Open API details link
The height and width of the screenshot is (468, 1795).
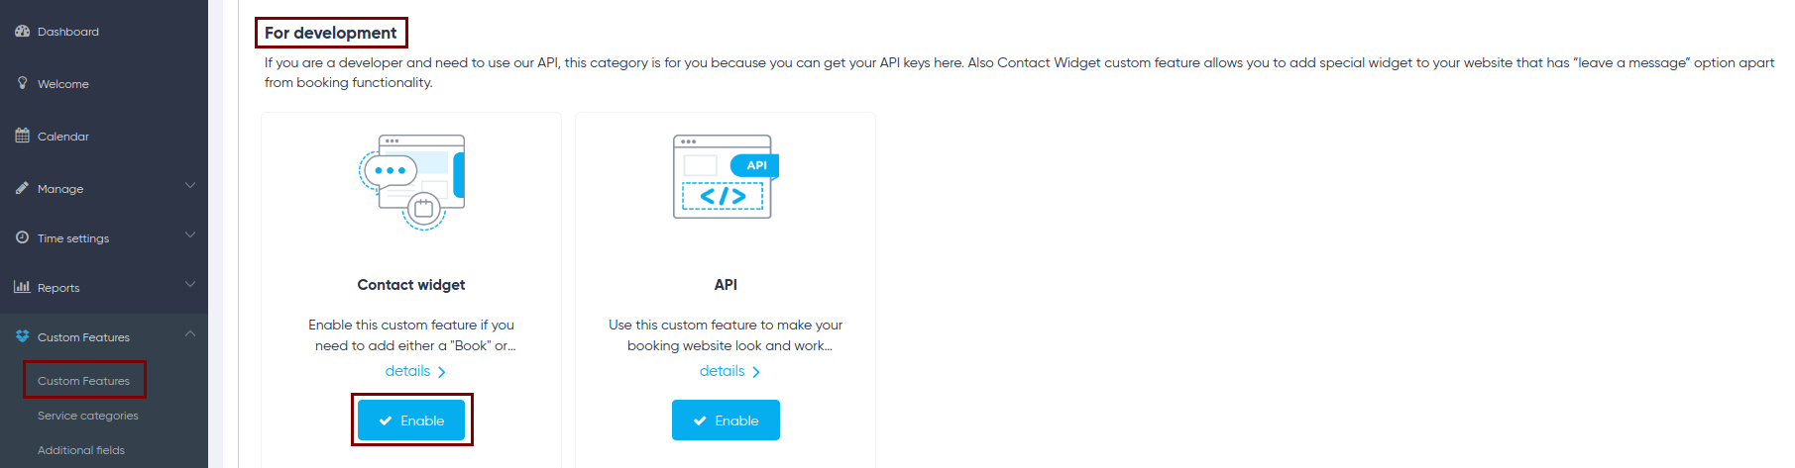729,371
